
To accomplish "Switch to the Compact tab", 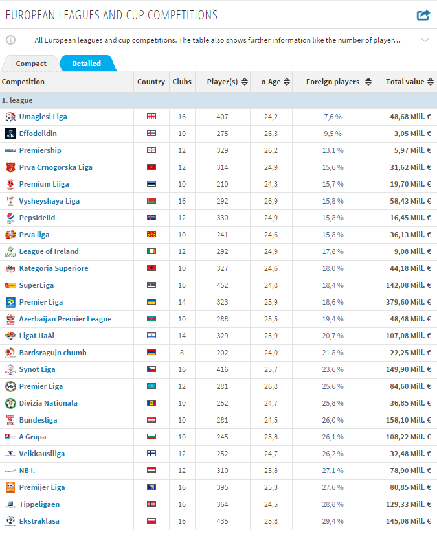I will 31,64.
